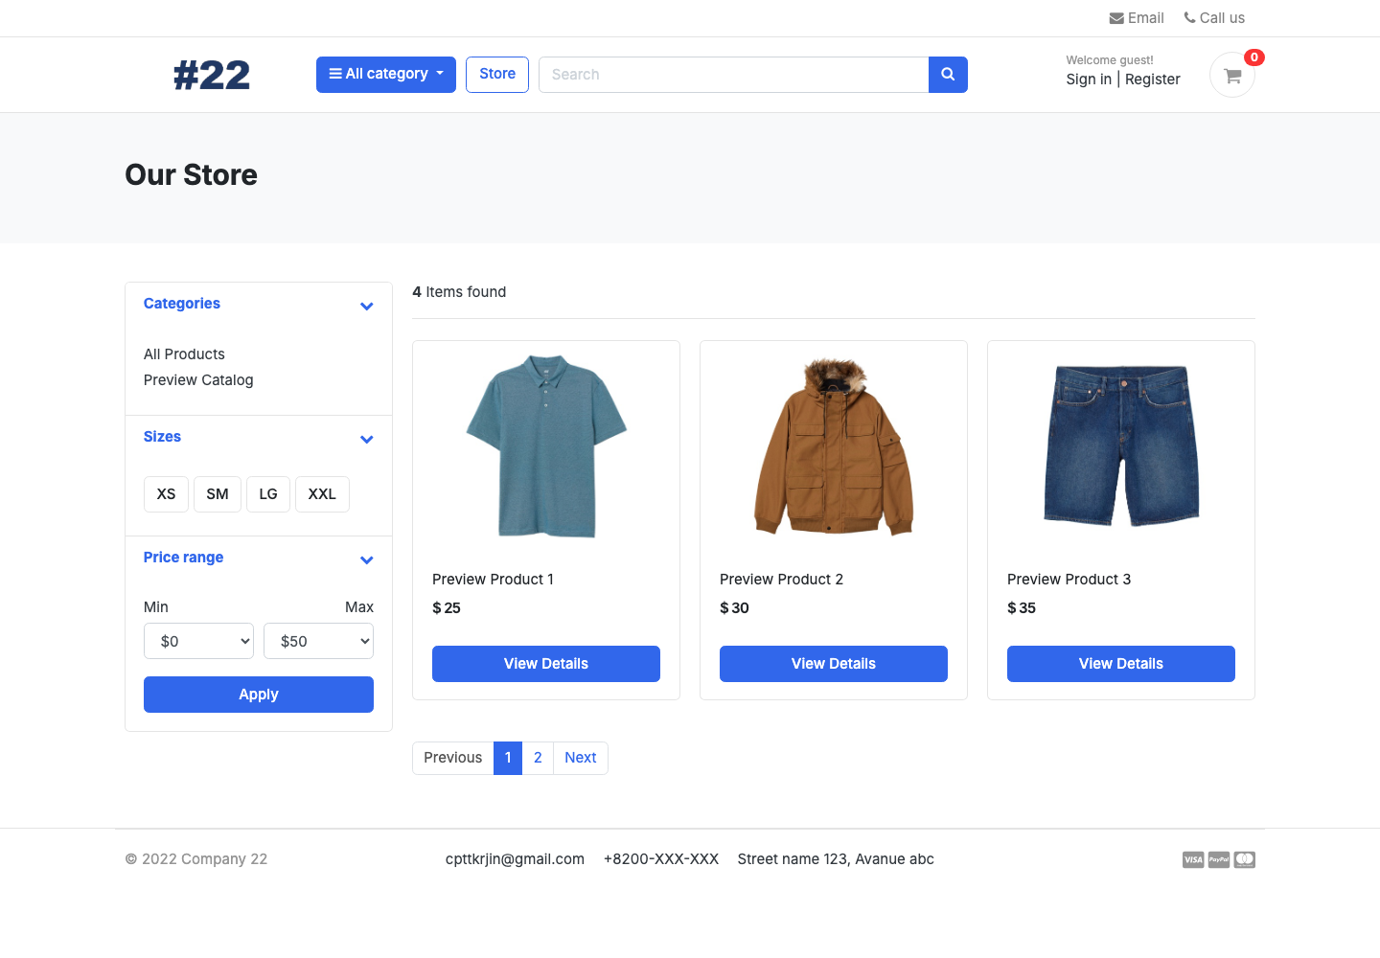This screenshot has height=958, width=1380.
Task: View Details for Preview Product 1
Action: click(x=546, y=664)
